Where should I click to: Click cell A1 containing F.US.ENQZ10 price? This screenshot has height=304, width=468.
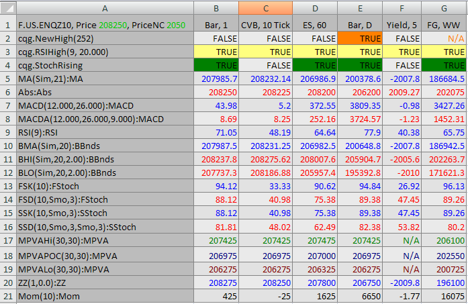(105, 25)
